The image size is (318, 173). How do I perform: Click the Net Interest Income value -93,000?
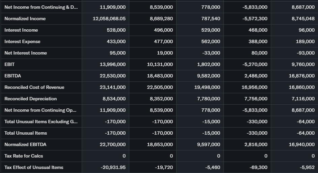click(306, 53)
